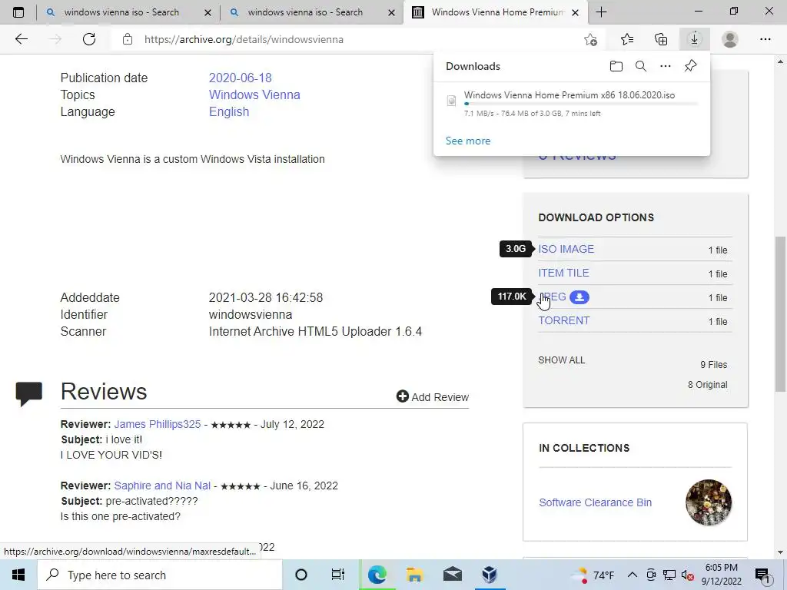Open the notification center icon

[763, 575]
